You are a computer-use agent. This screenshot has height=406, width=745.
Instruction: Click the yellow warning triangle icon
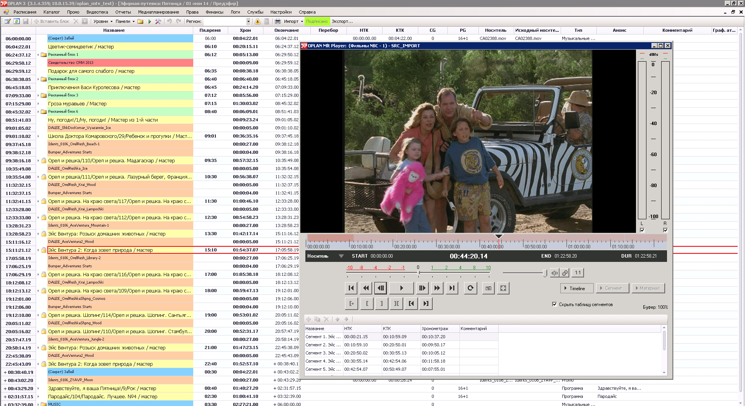[x=257, y=21]
